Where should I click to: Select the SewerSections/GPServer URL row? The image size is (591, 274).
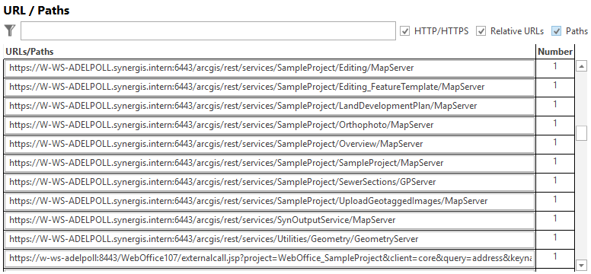pos(270,183)
